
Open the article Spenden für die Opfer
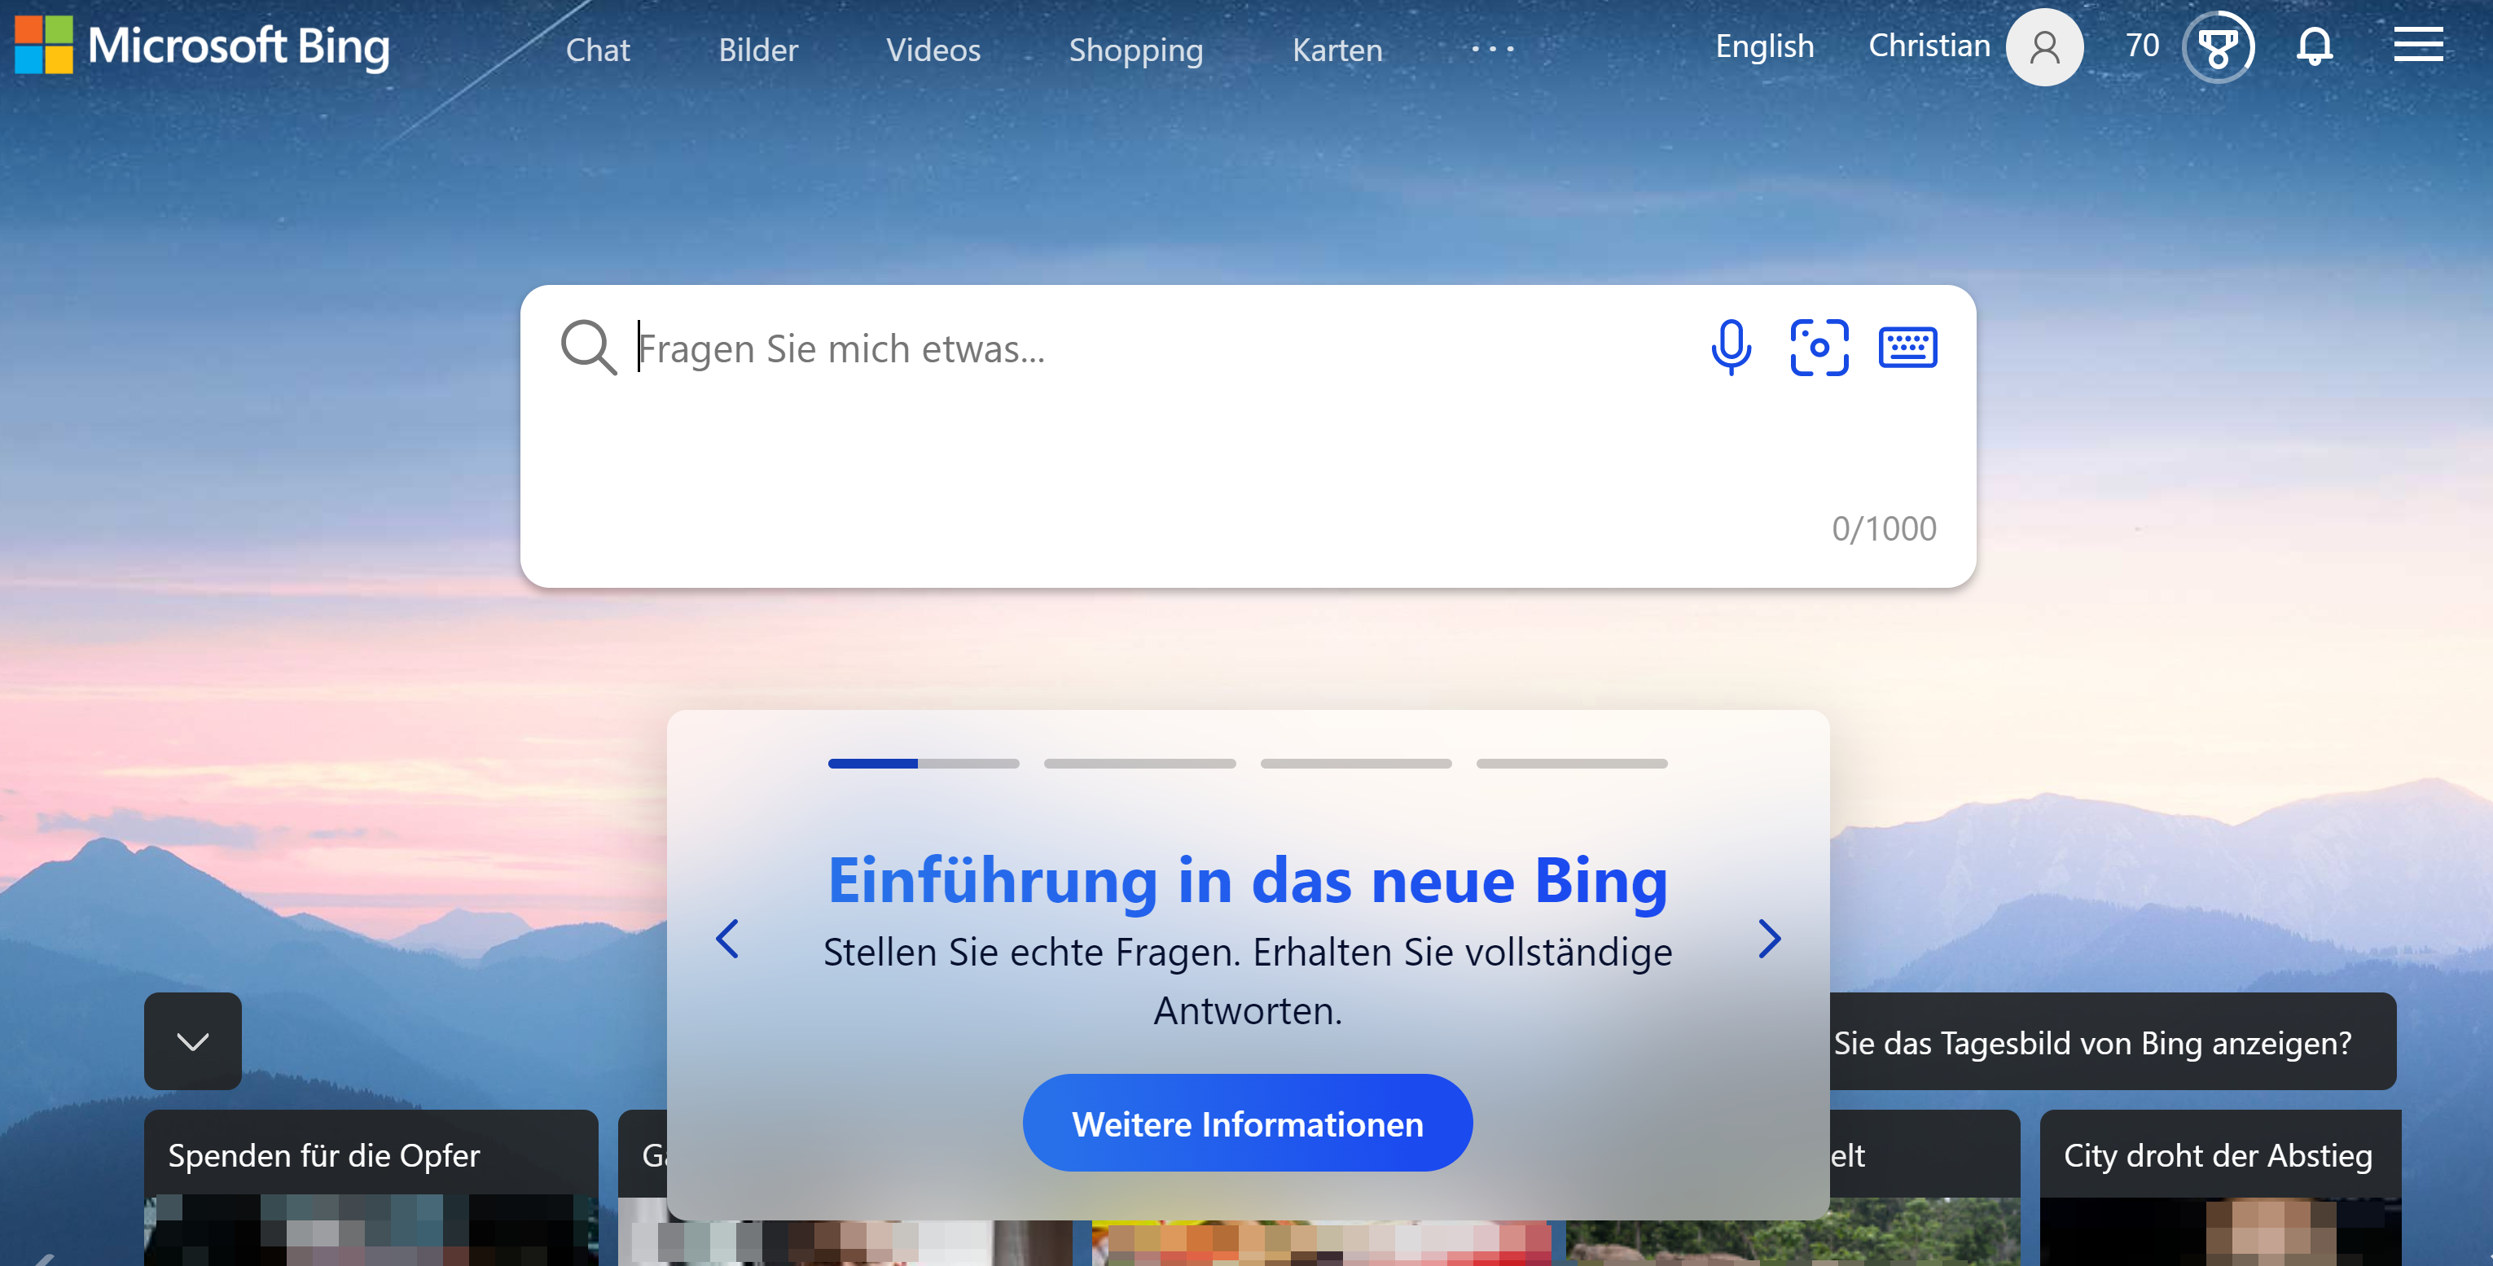[x=325, y=1154]
